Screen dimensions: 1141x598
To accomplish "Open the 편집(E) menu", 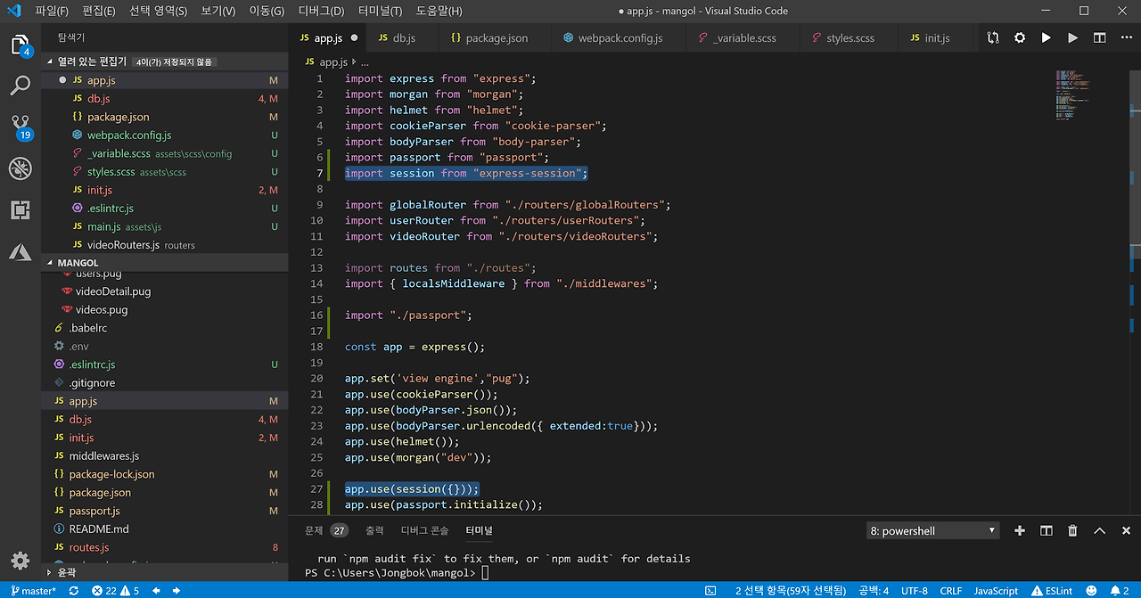I will tap(98, 11).
